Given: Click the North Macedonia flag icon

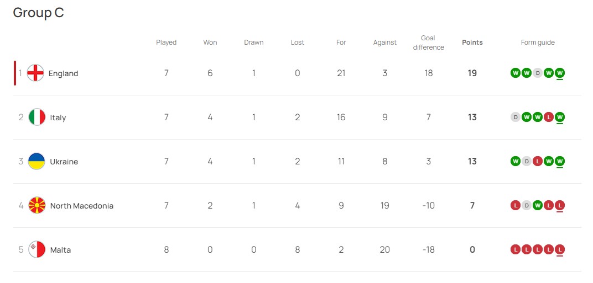Looking at the screenshot, I should tap(37, 206).
